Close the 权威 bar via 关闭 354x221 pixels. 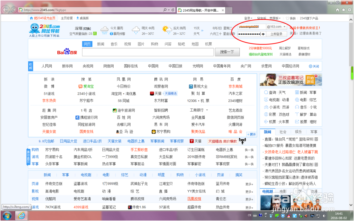click(314, 66)
